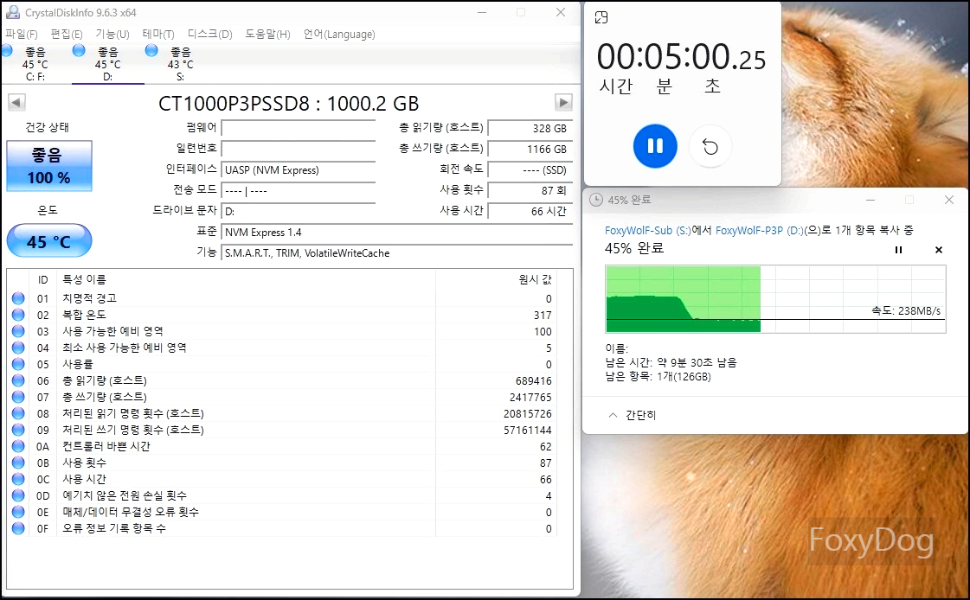Click the UASP (NVM Express) interface field
Screen dimensions: 970x600
coord(299,170)
